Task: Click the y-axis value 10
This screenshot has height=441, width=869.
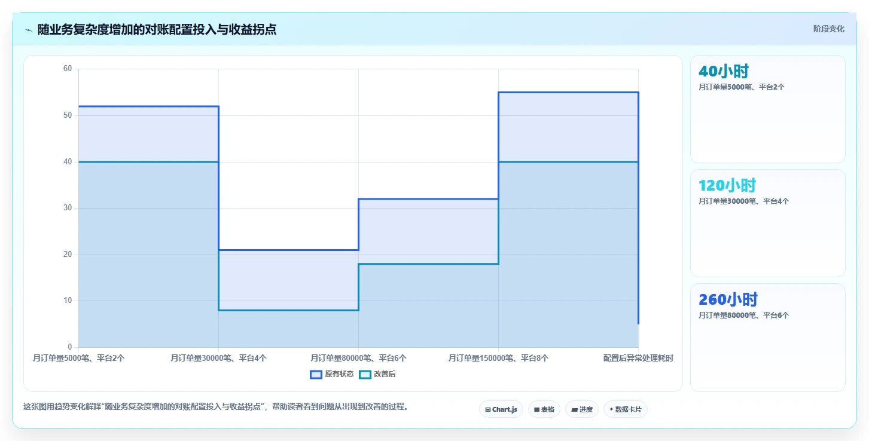Action: (68, 301)
